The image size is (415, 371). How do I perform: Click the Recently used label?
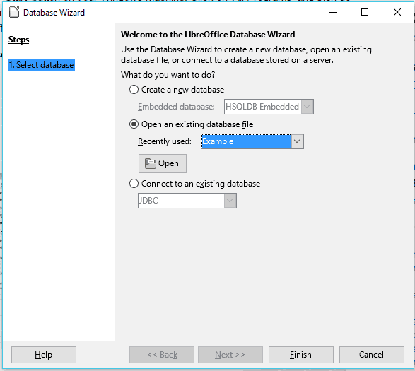(164, 141)
